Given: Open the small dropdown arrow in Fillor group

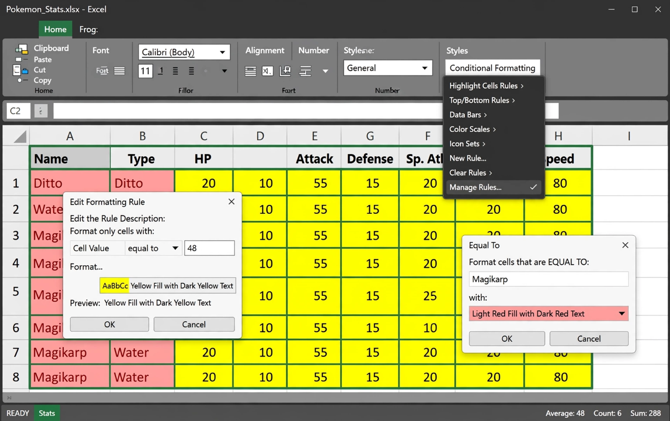Looking at the screenshot, I should (224, 71).
